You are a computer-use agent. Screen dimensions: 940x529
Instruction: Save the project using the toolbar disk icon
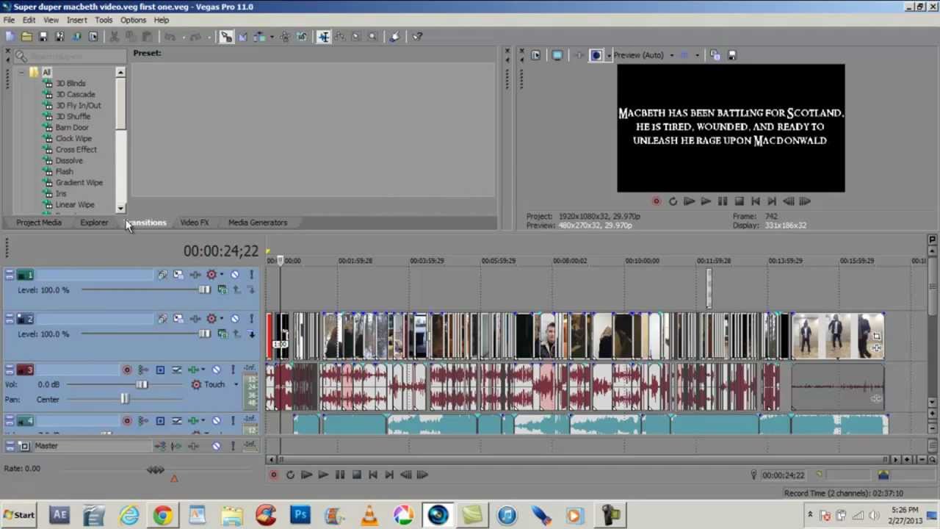click(x=43, y=37)
